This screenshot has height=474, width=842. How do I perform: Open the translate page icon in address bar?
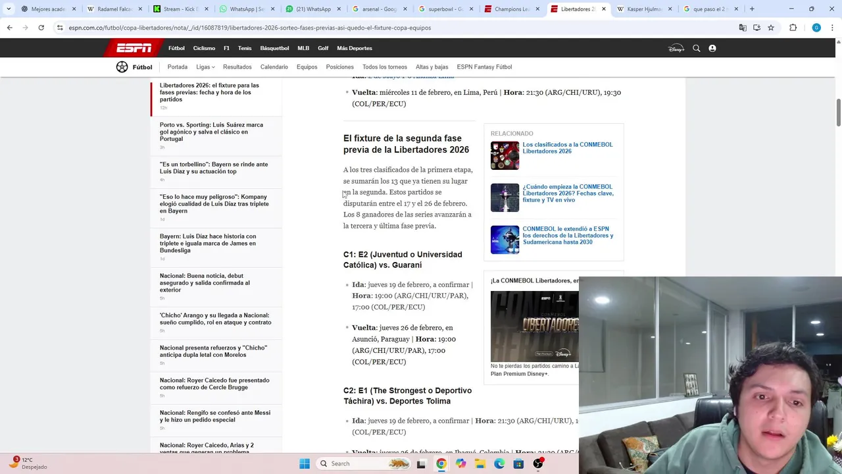743,28
